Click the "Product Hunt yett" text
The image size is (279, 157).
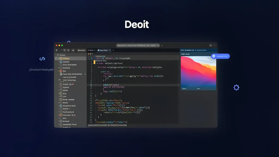click(x=41, y=70)
